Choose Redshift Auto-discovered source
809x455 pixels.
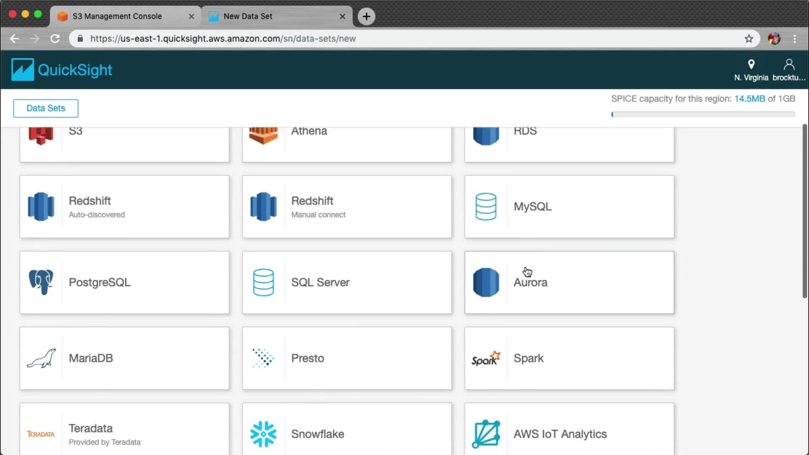coord(124,206)
